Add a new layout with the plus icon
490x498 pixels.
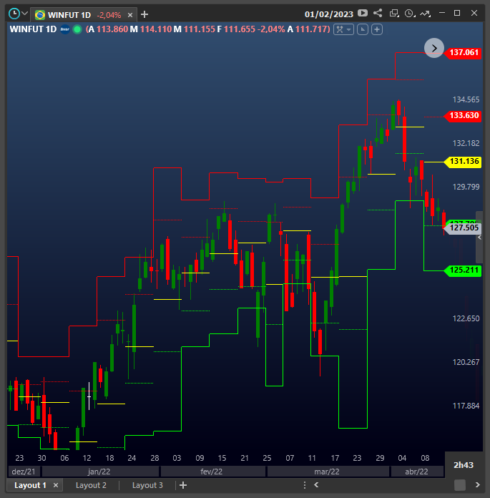[183, 485]
